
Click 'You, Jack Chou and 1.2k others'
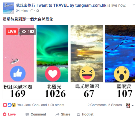tap(41, 105)
